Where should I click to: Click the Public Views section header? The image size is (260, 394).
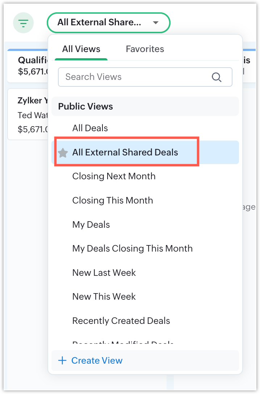85,107
